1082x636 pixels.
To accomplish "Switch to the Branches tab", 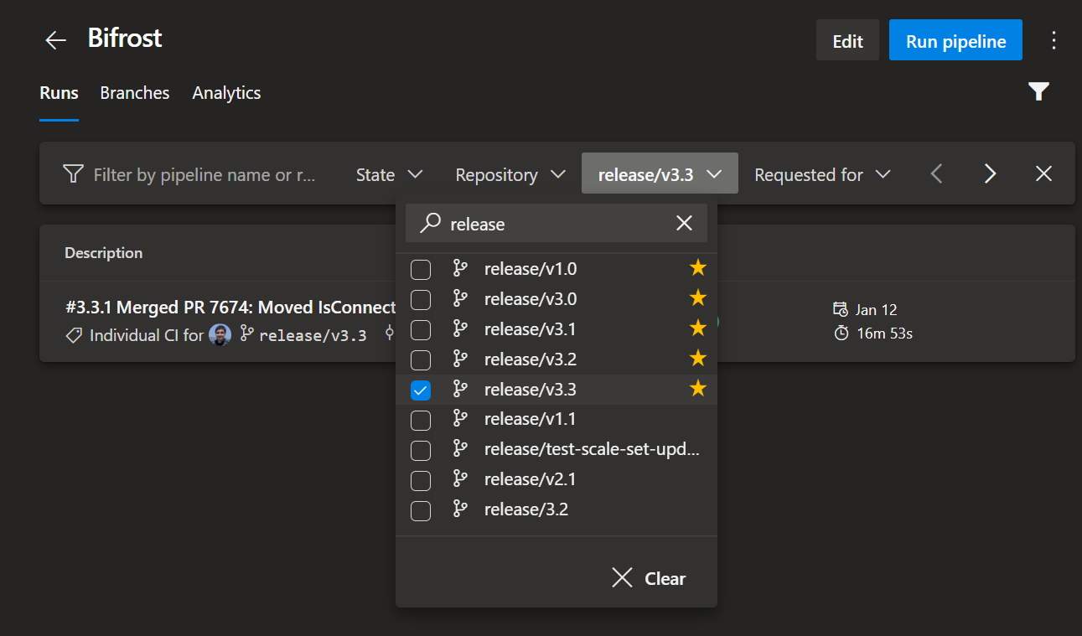I will [134, 93].
